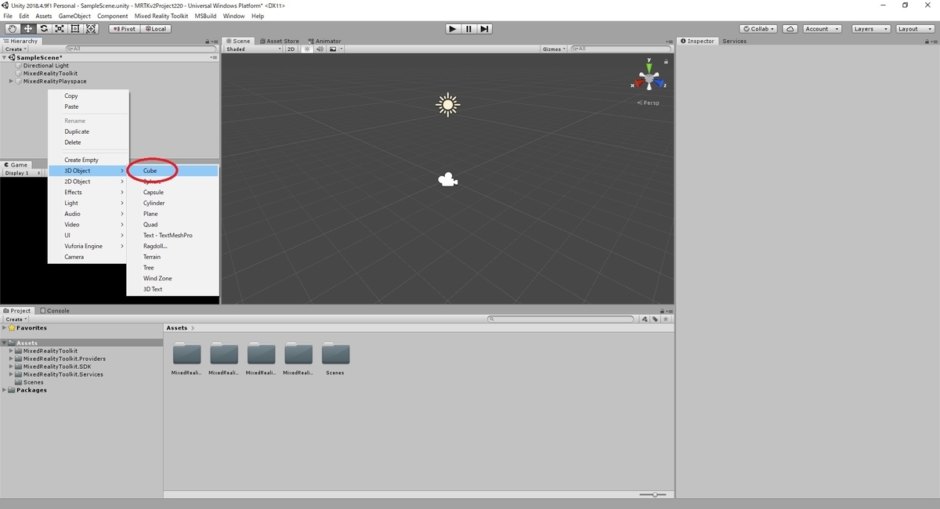Start Play mode with Play button
940x509 pixels.
(x=453, y=29)
